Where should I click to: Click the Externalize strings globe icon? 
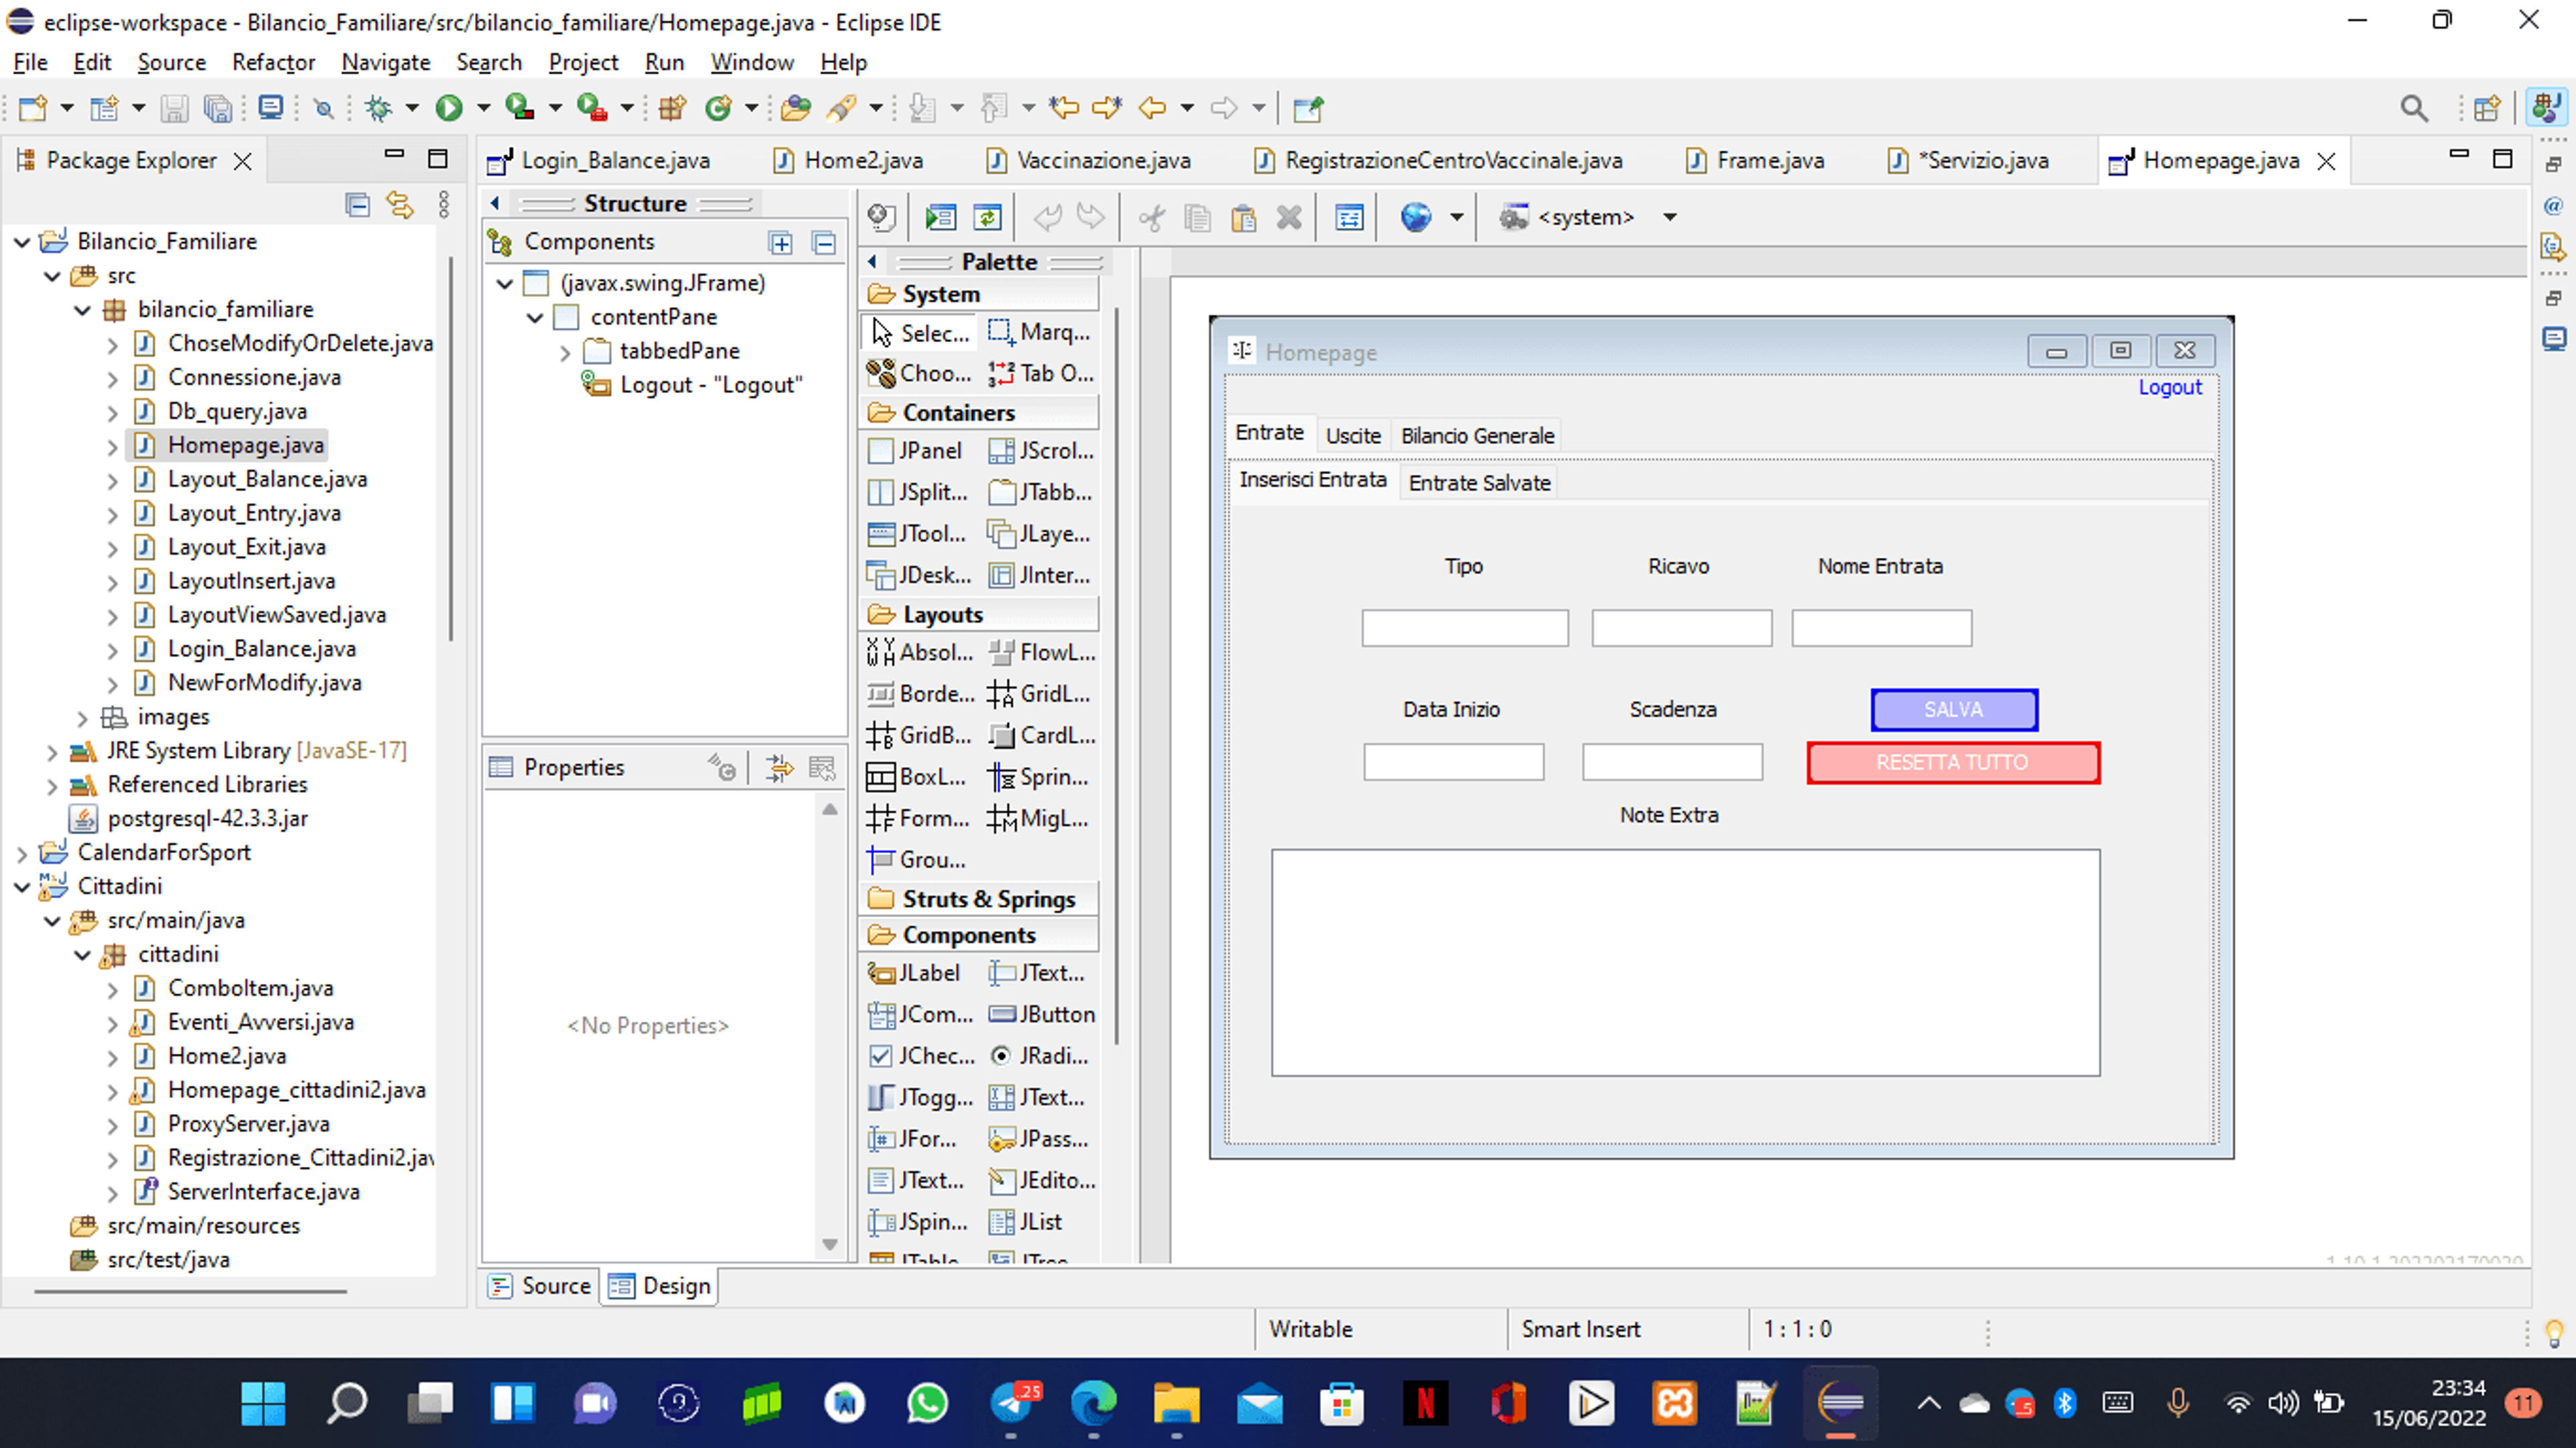[1416, 217]
